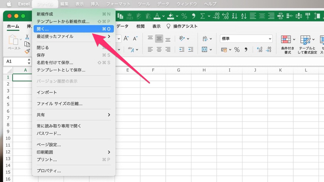The height and width of the screenshot is (182, 324).
Task: Open the Apple menu
Action: click(9, 4)
